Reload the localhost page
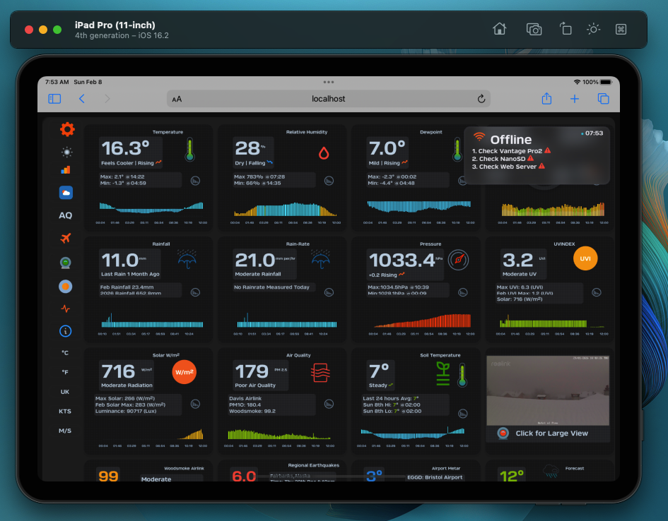This screenshot has height=521, width=668. 481,99
